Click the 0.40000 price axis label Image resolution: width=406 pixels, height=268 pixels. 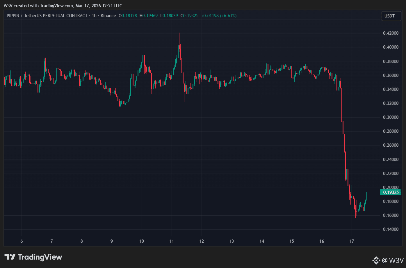[x=390, y=47]
